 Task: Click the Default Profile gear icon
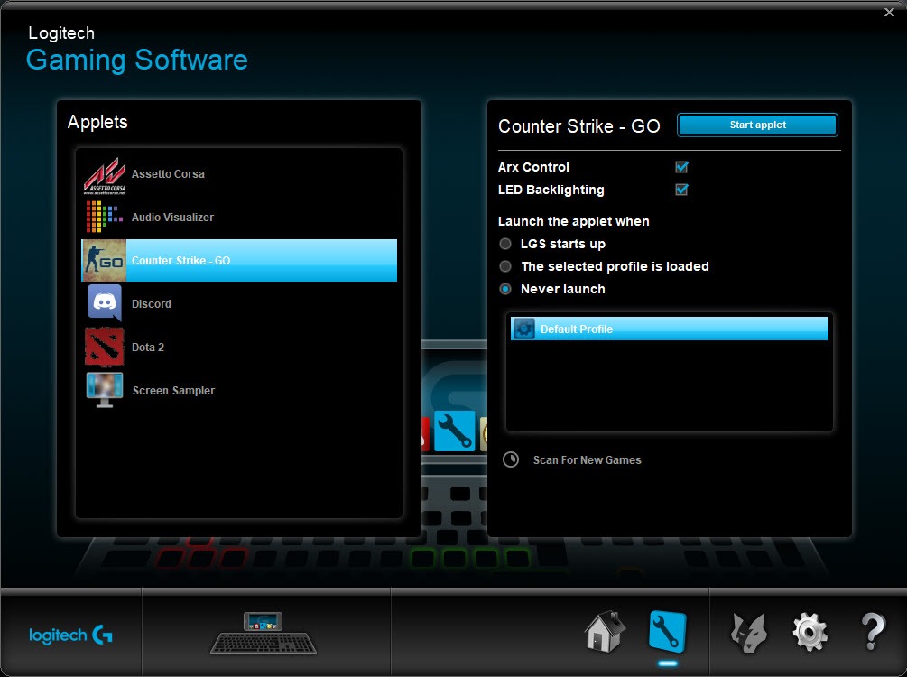(524, 329)
